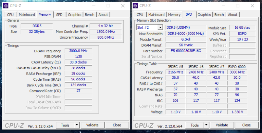
Task: Open About tab in right window
Action: 233,15
